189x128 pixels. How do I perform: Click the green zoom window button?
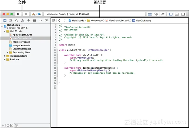(x=12, y=14)
